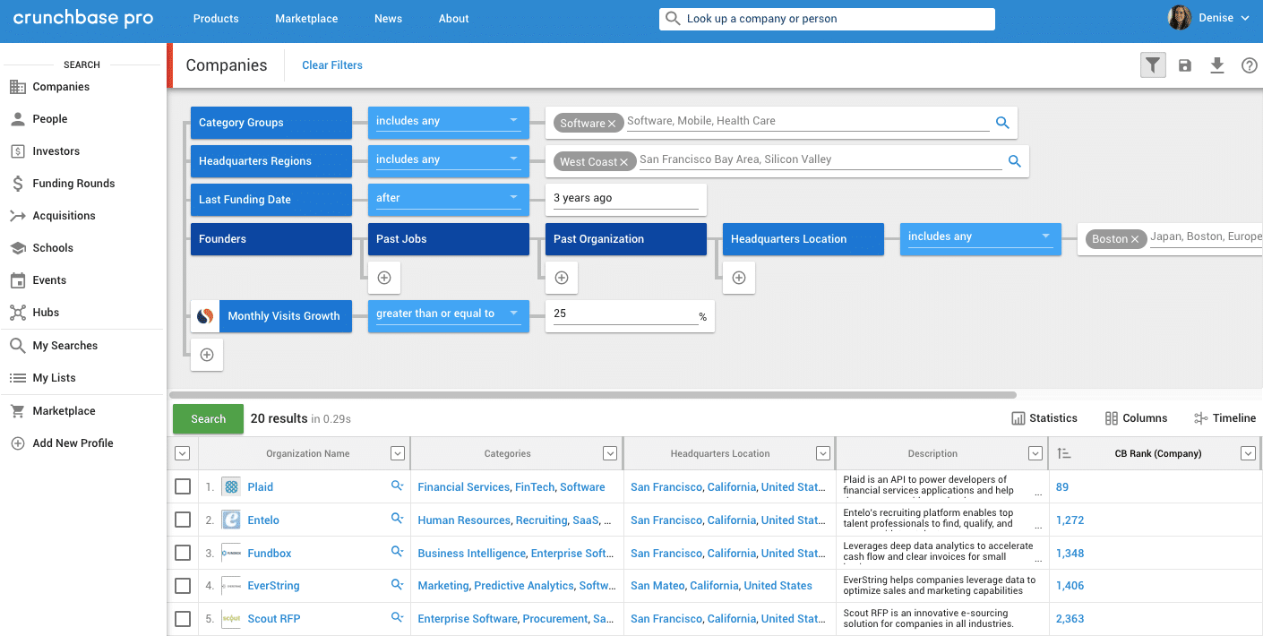The image size is (1263, 636).
Task: Open select-all dropdown checkbox in table header
Action: point(183,453)
